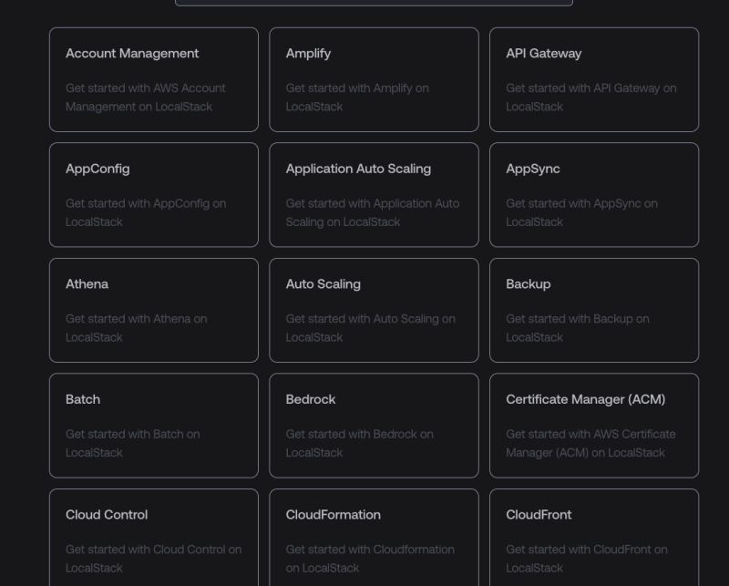
Task: Open the API Gateway card
Action: pyautogui.click(x=594, y=79)
